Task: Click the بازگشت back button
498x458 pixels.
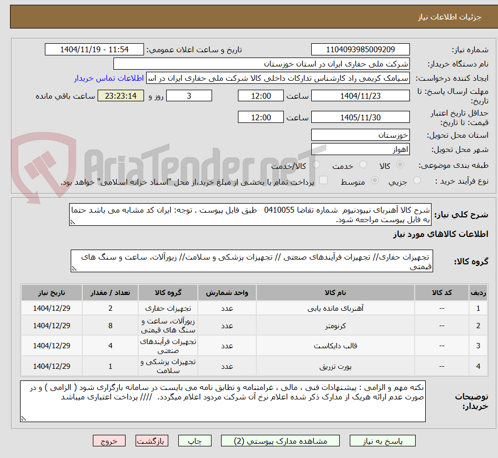Action: tap(152, 441)
